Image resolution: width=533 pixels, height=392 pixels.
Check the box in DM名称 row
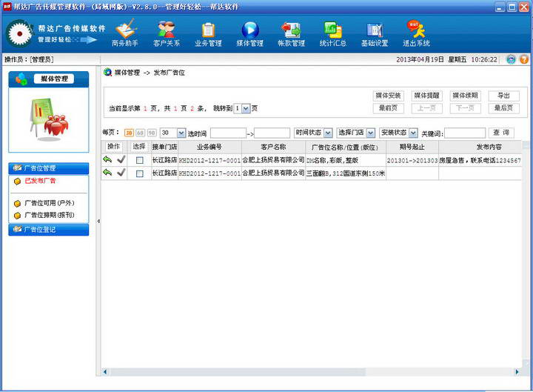(139, 160)
